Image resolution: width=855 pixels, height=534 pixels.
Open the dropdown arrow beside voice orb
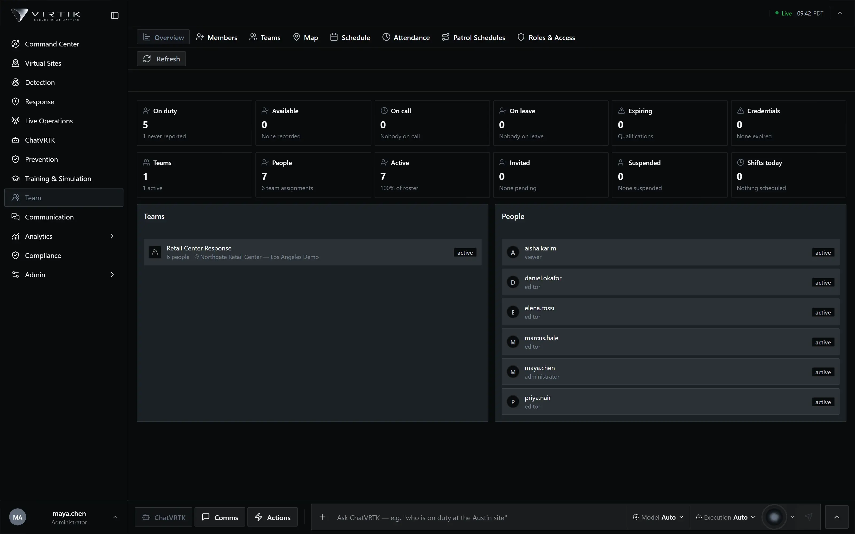(x=792, y=517)
